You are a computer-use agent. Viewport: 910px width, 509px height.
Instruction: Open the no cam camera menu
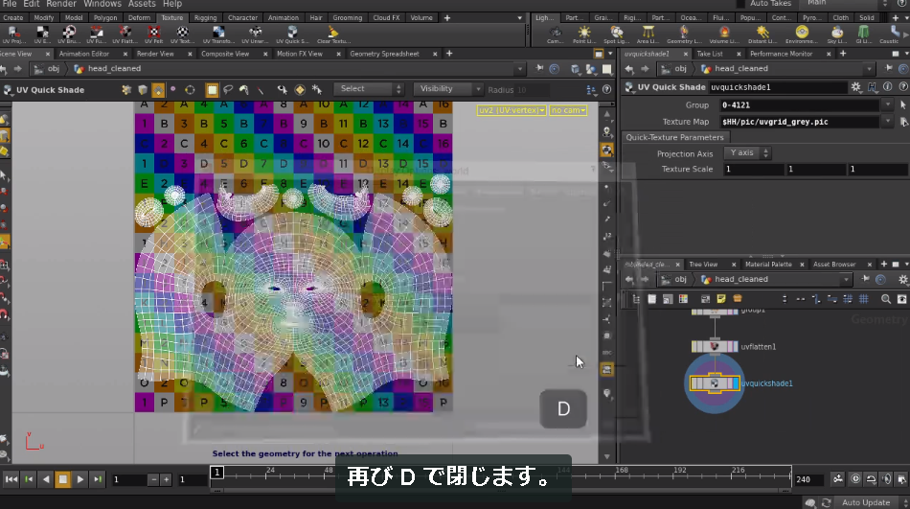568,110
